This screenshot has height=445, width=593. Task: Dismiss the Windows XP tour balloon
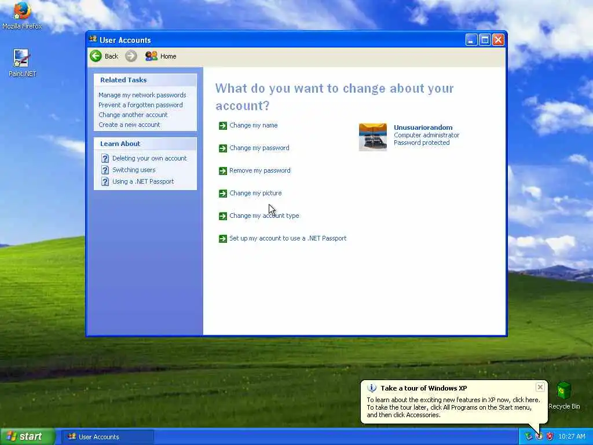coord(540,387)
